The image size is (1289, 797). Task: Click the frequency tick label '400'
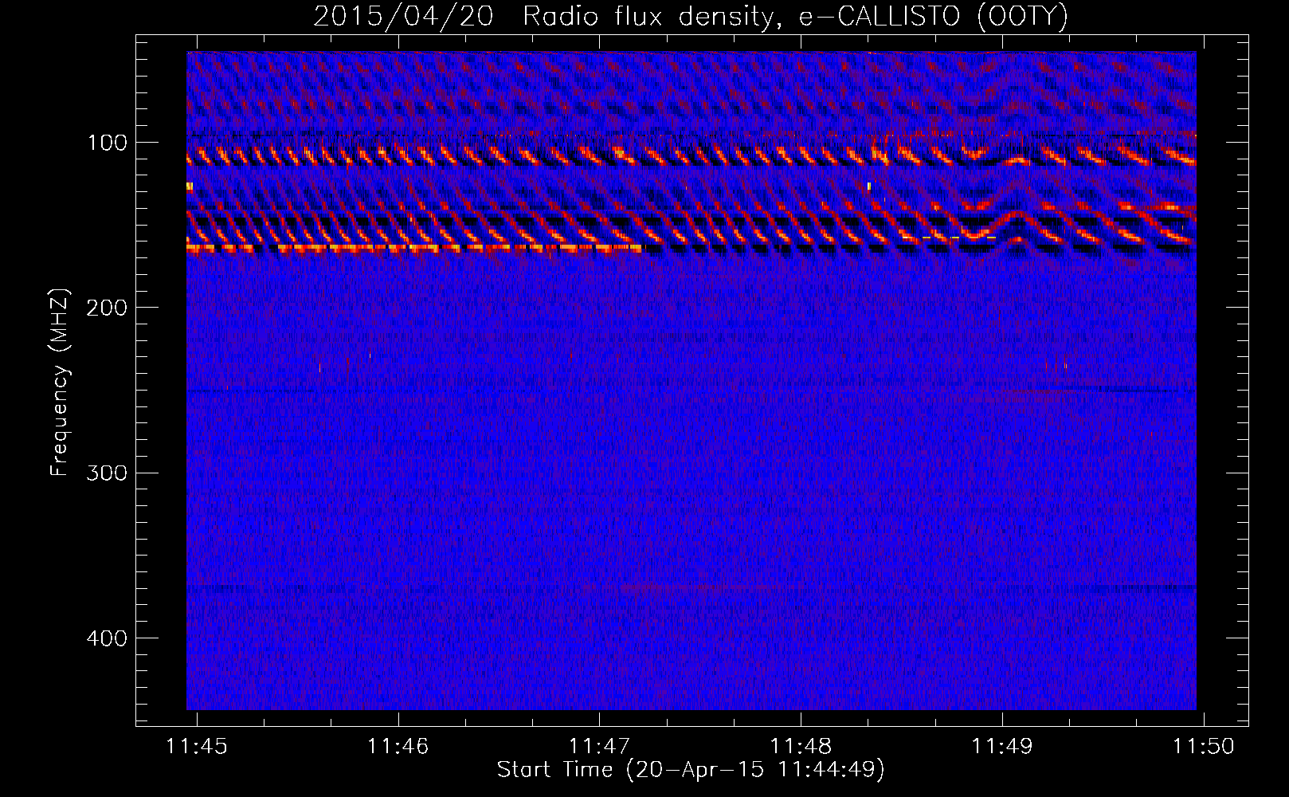108,639
